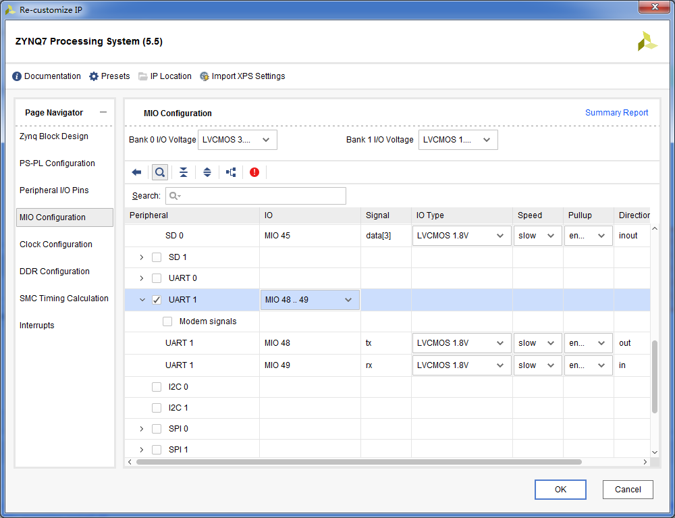Click the back arrow toolbar icon
Image resolution: width=675 pixels, height=518 pixels.
pos(136,173)
